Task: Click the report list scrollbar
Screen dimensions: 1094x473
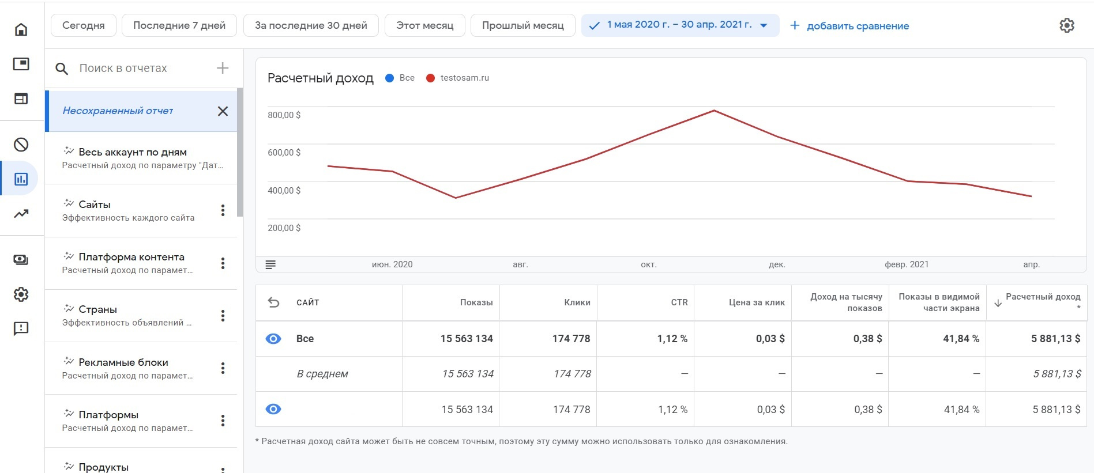Action: [240, 153]
